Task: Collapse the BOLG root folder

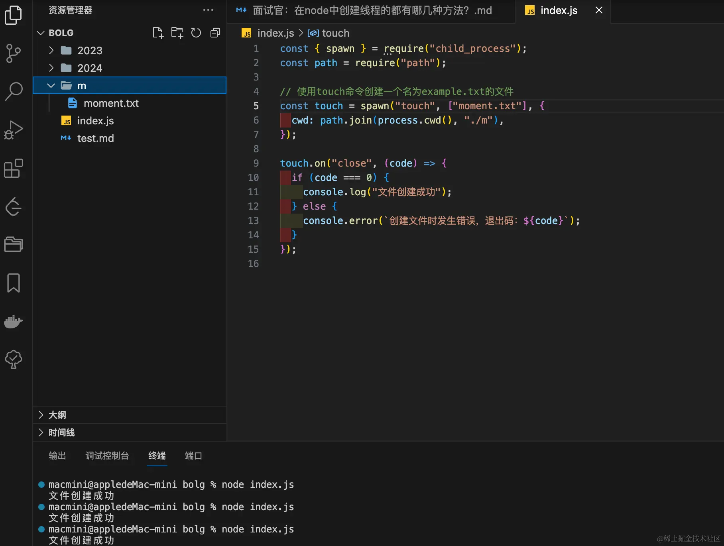Action: [x=40, y=33]
